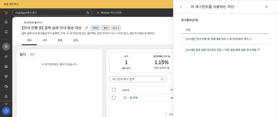Open Breeze 어시스턴트
The image size is (277, 117).
click(109, 13)
